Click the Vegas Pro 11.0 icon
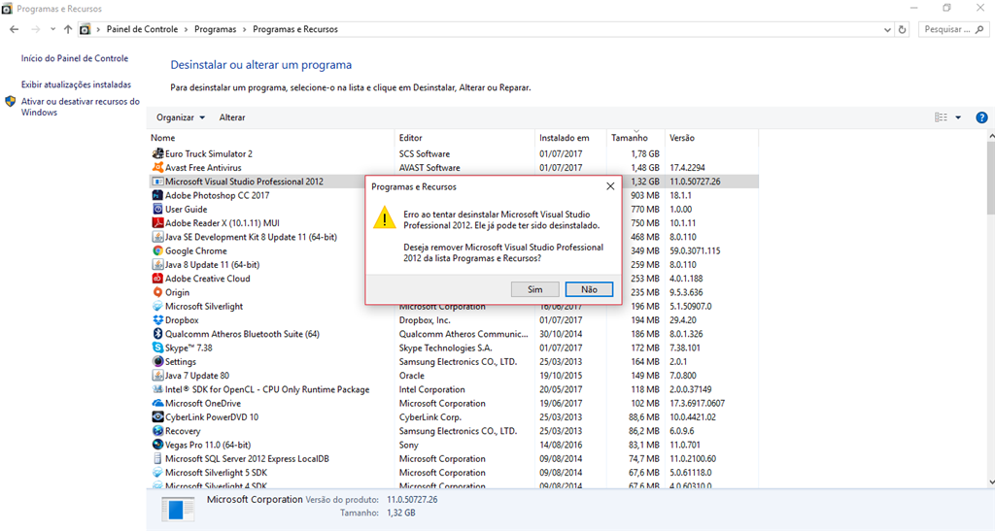This screenshot has height=531, width=995. 157,445
